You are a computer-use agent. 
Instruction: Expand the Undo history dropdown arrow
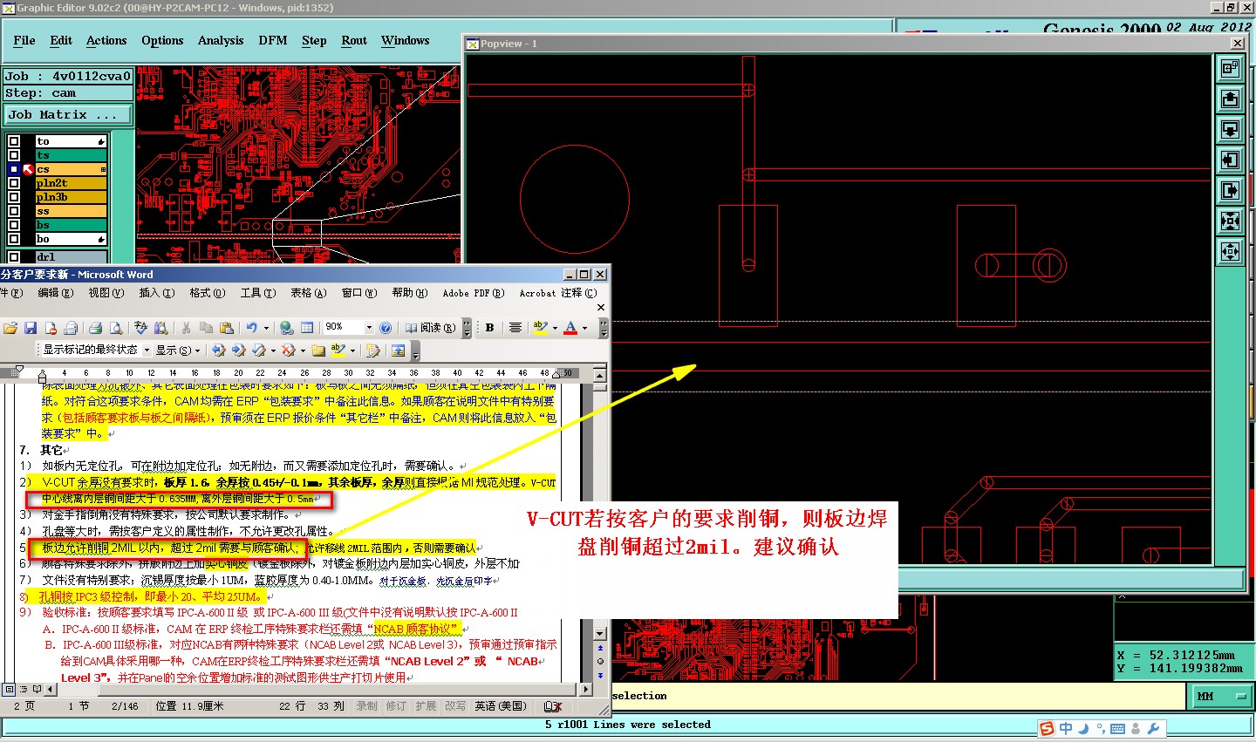[266, 328]
